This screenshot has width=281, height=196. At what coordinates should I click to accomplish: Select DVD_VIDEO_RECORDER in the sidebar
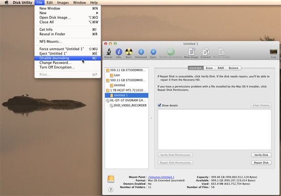(x=130, y=105)
